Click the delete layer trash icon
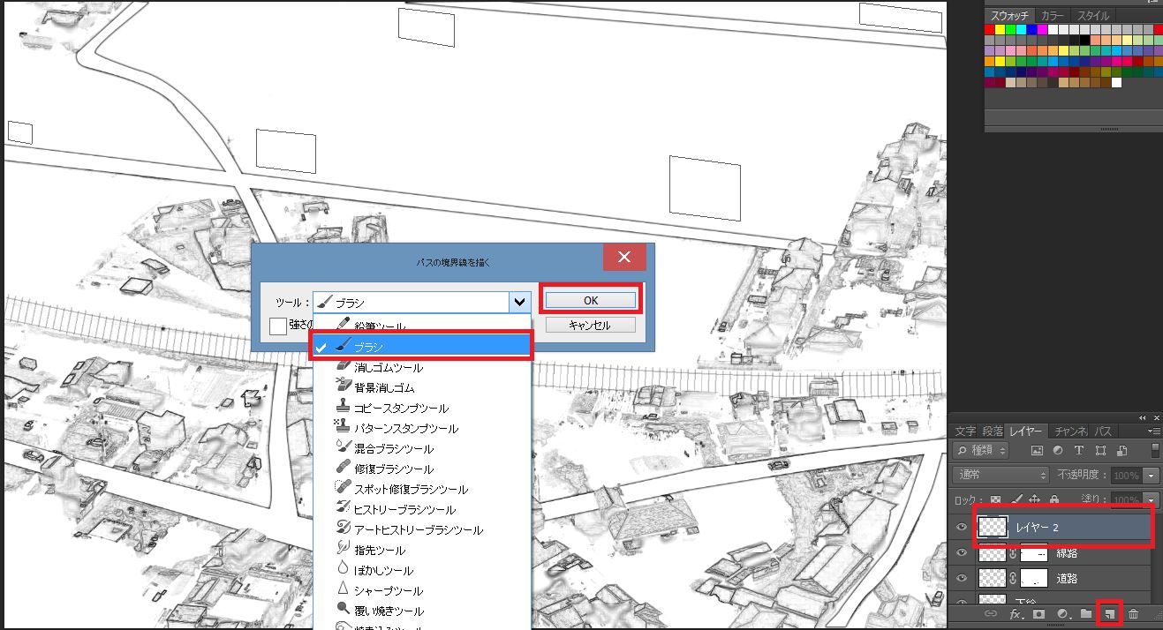The image size is (1163, 630). [x=1133, y=613]
